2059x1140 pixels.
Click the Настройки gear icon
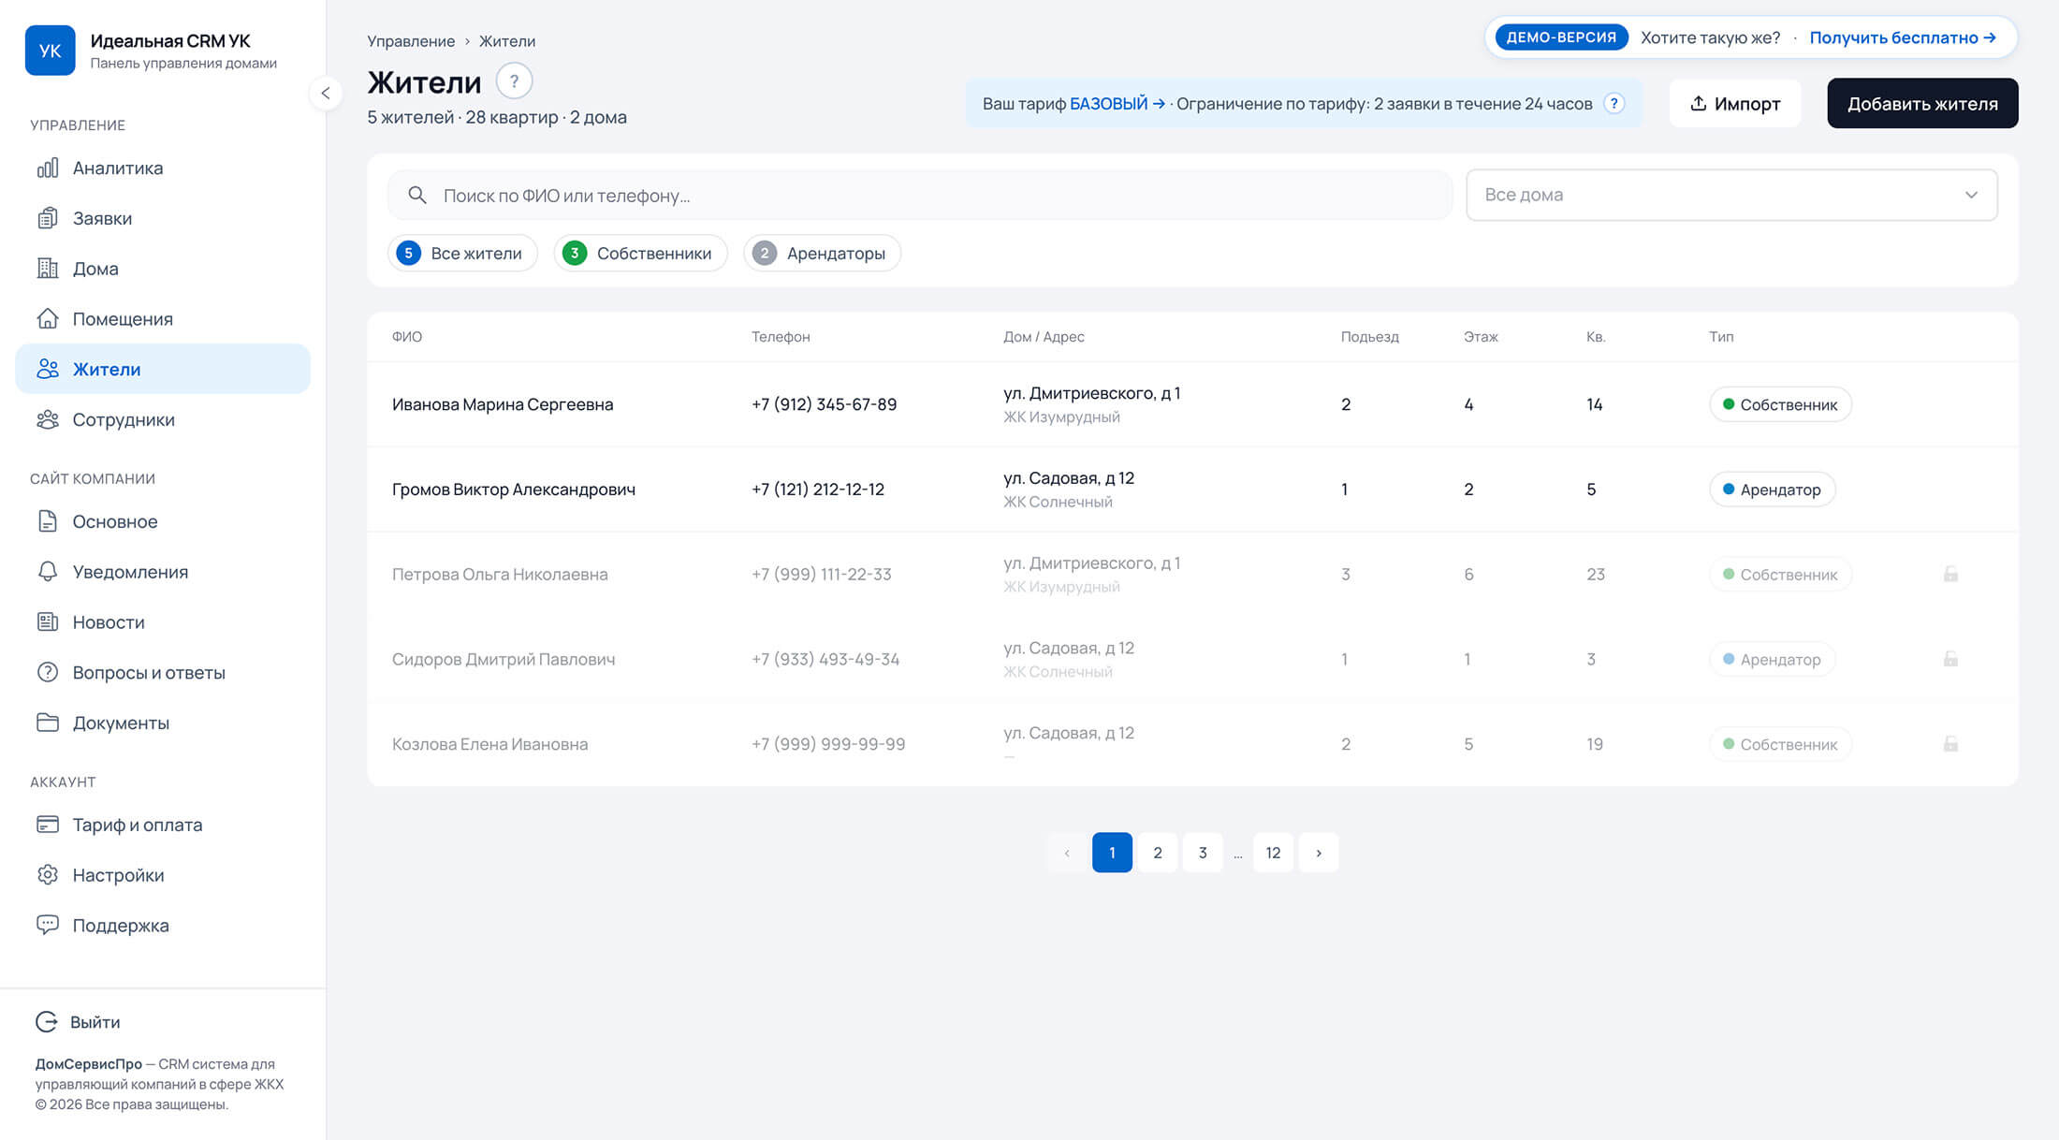click(x=48, y=874)
